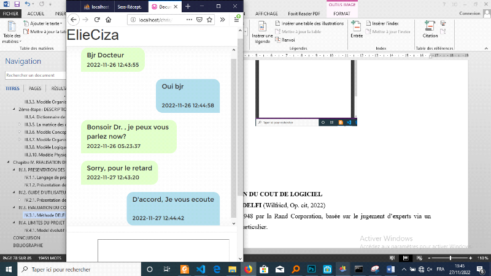
Task: Open Task View on the taskbar
Action: coord(166,269)
